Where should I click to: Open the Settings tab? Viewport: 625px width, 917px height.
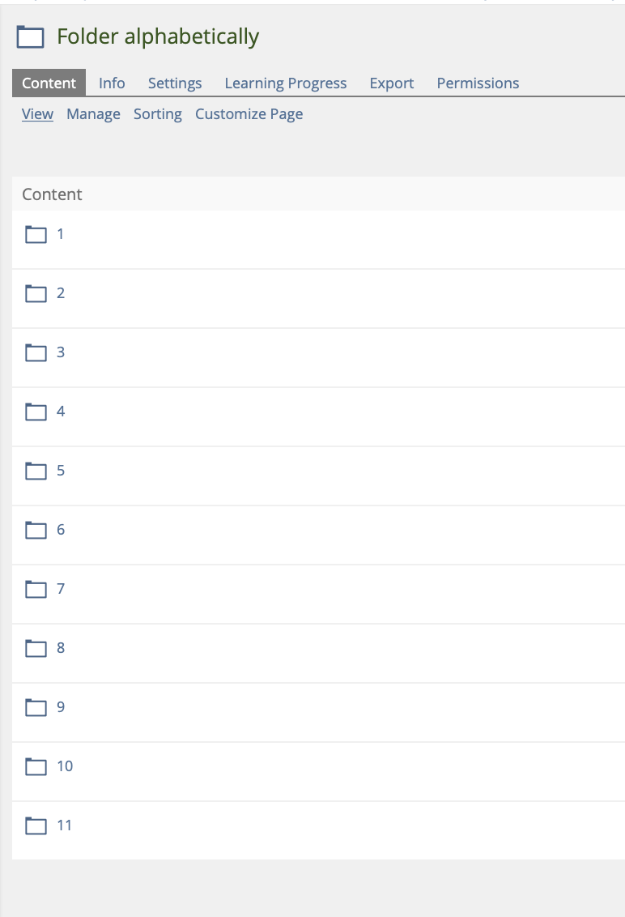point(175,83)
